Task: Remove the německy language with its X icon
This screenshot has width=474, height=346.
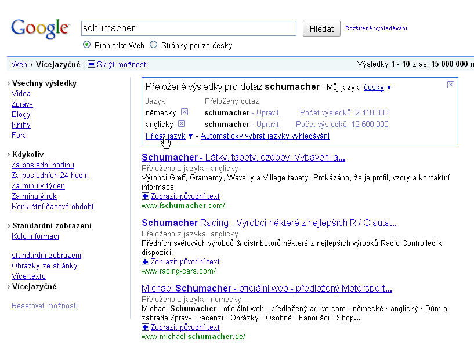Action: coord(184,112)
